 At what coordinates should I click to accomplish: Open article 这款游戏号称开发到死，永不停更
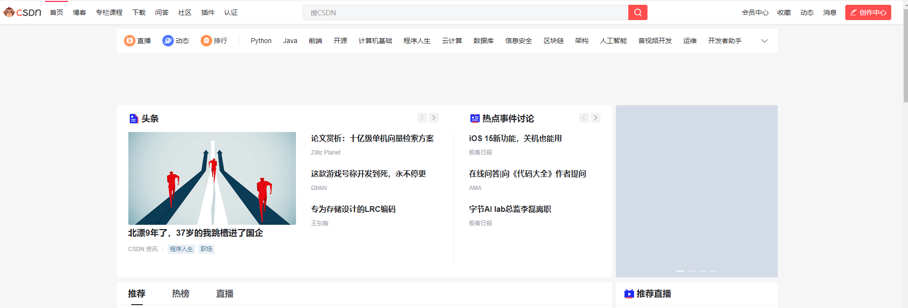pos(369,174)
